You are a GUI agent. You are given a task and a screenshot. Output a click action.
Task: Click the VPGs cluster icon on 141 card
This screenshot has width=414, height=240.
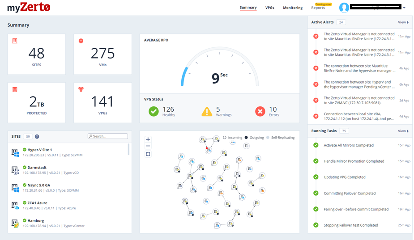click(x=81, y=89)
